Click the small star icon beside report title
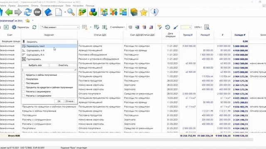 (x=27, y=21)
